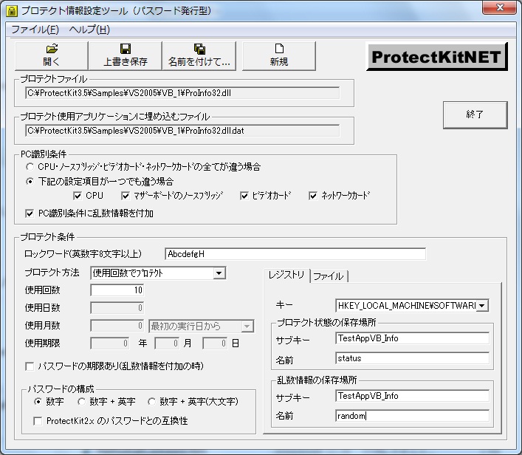Viewport: 522px width, 455px height.
Task: Select 数字 + 英字 password radio
Action: coord(81,402)
